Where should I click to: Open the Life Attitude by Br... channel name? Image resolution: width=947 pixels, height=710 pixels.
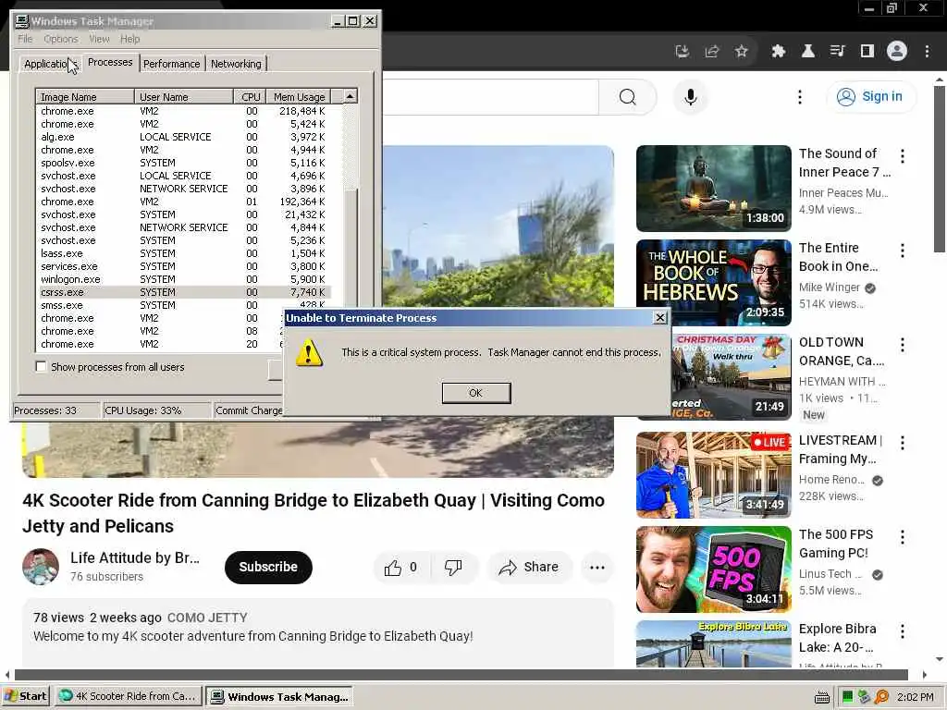click(x=135, y=557)
